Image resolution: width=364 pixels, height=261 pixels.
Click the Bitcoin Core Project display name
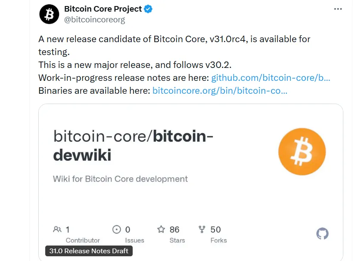(x=103, y=9)
